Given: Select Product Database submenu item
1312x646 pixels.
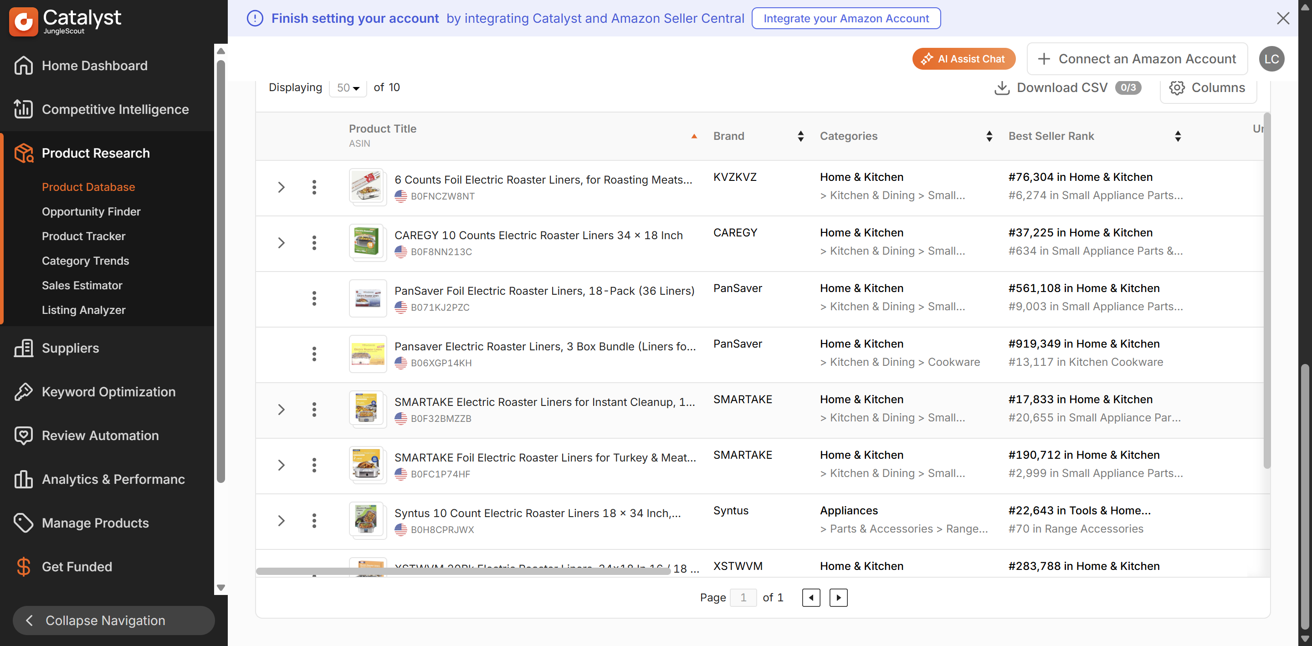Looking at the screenshot, I should click(88, 187).
